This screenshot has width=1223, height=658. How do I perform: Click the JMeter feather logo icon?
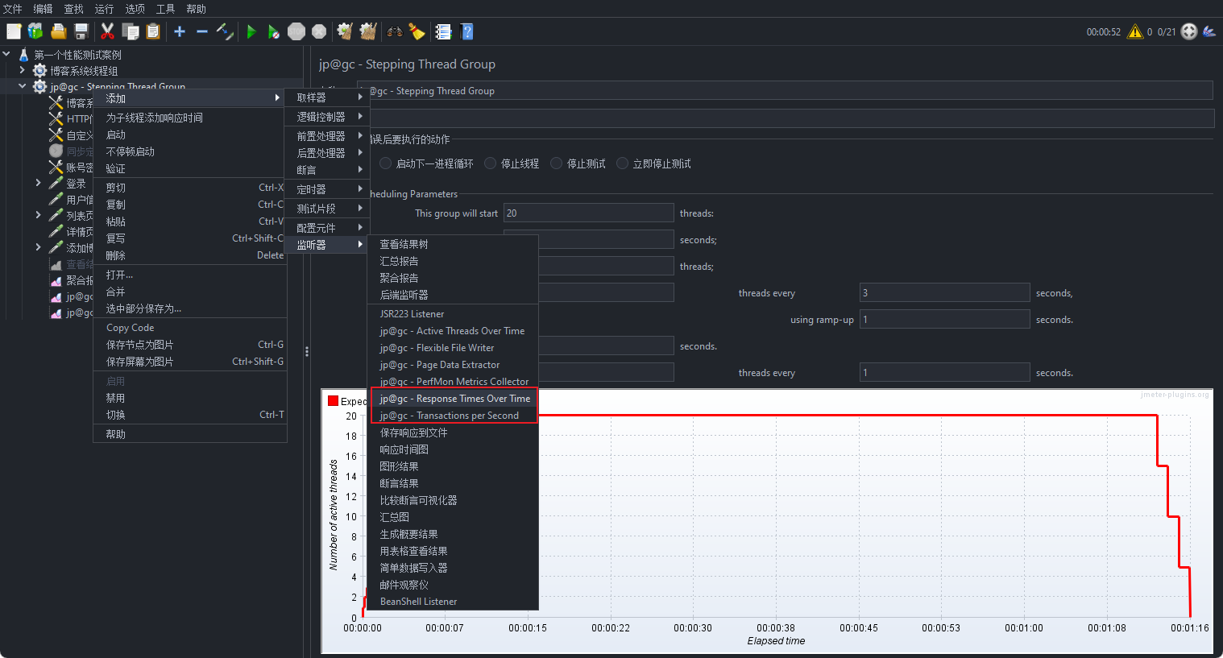pyautogui.click(x=1209, y=31)
